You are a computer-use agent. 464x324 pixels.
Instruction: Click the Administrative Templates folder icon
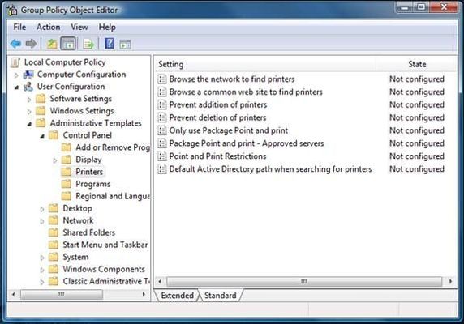(x=41, y=123)
